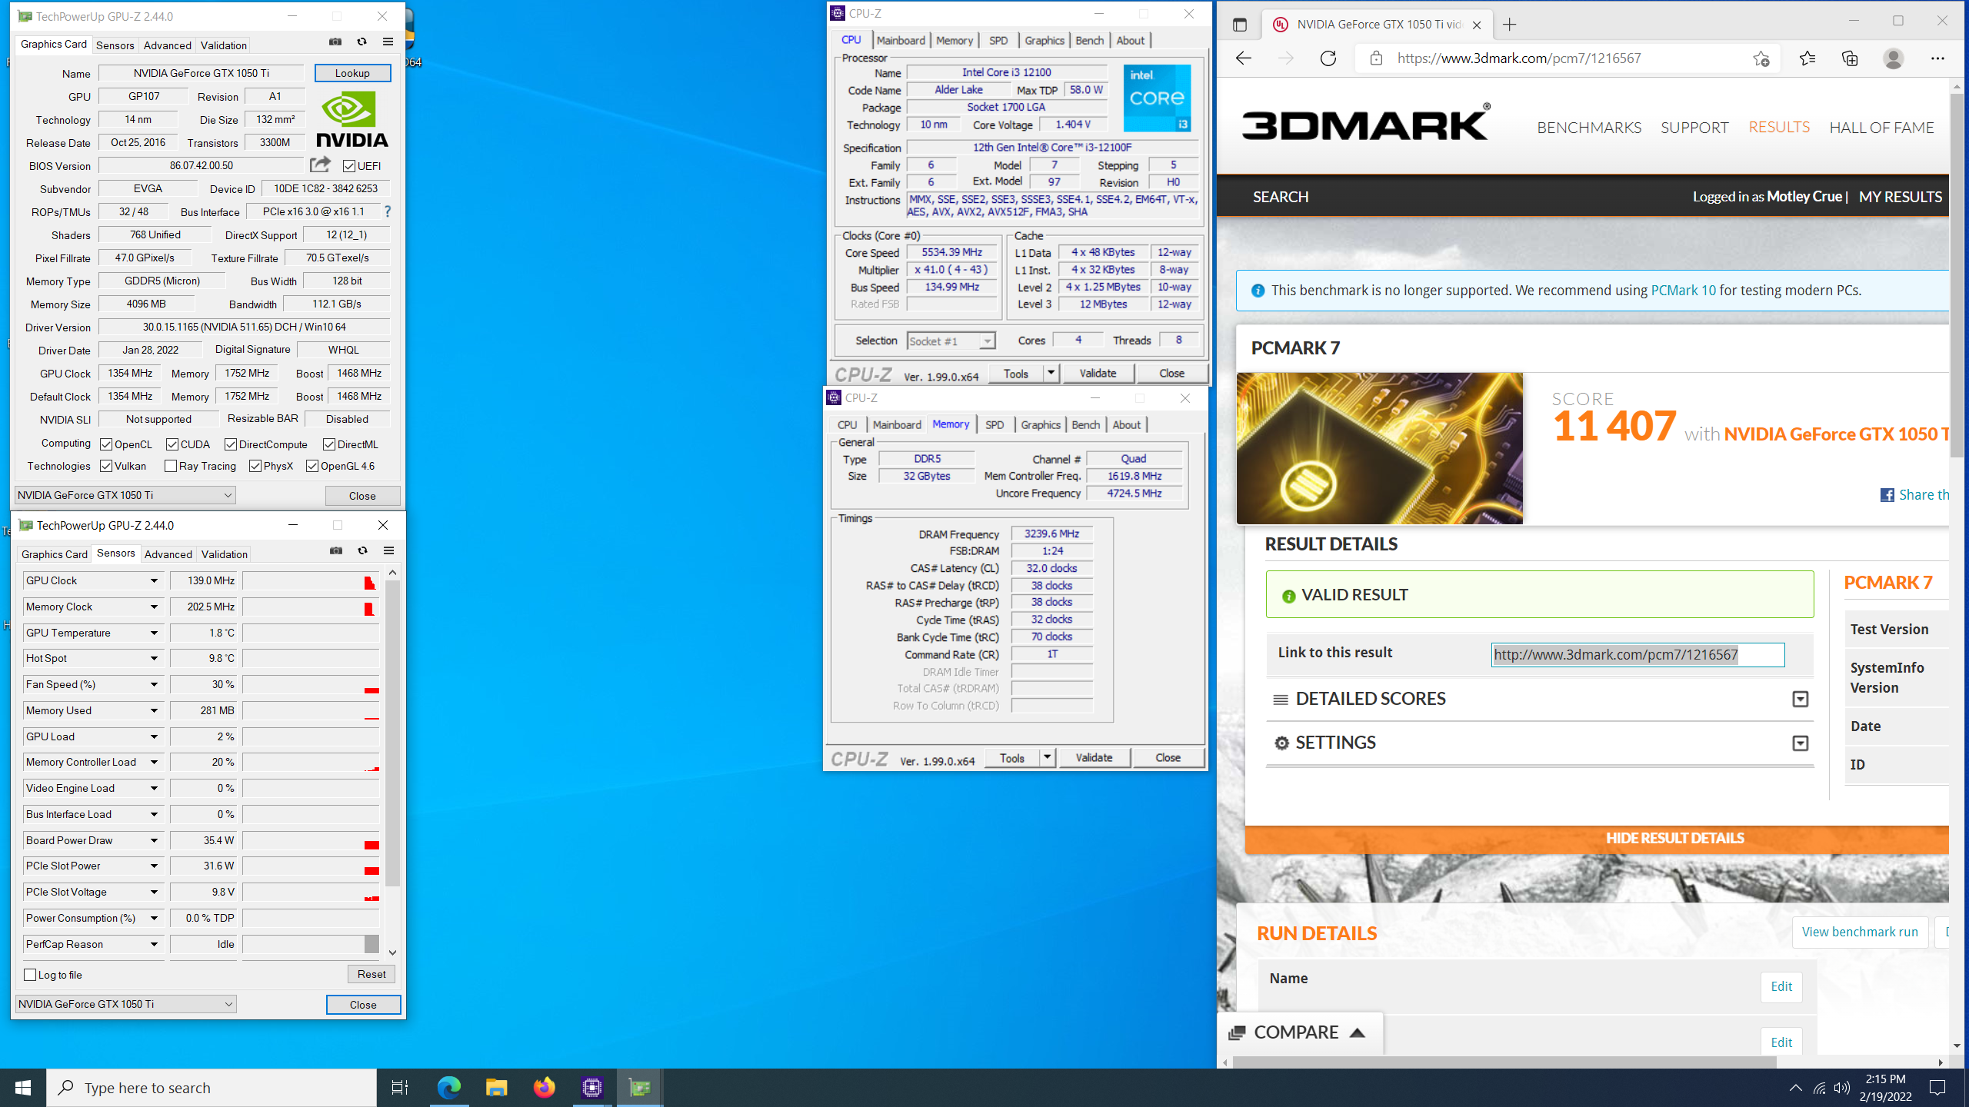Open Mainboard tab in top CPU-Z window
Image resolution: width=1969 pixels, height=1107 pixels.
(901, 41)
